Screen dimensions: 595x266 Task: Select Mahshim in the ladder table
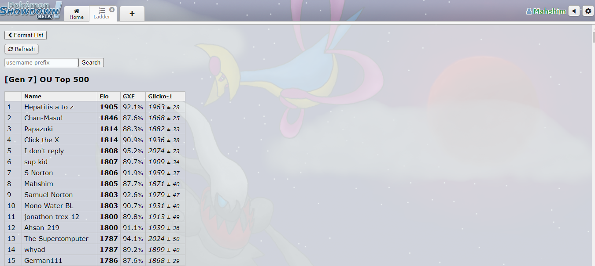39,183
